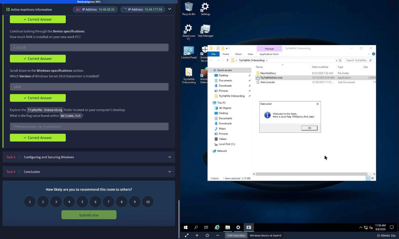Expand the File Explorer ribbon chevron
This screenshot has width=399, height=239.
[x=369, y=54]
